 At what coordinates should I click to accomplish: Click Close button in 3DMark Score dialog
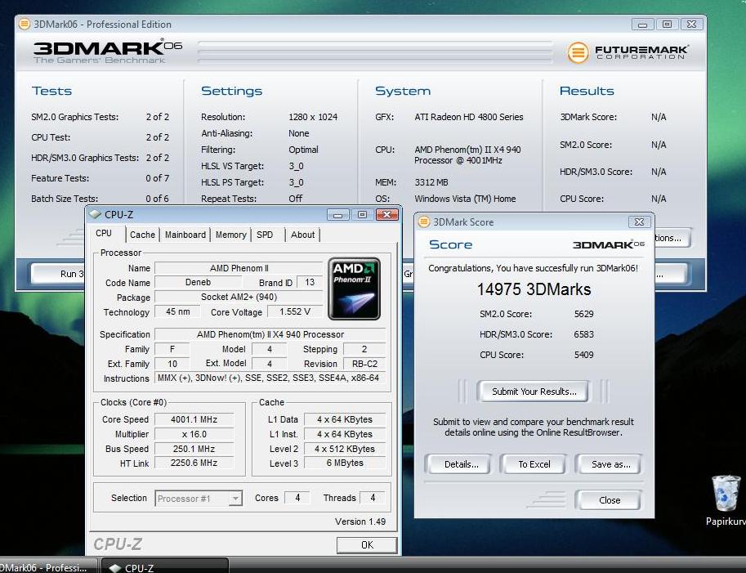pyautogui.click(x=609, y=500)
